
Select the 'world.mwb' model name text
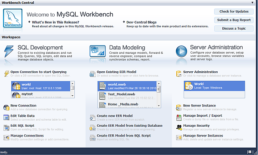117,84
